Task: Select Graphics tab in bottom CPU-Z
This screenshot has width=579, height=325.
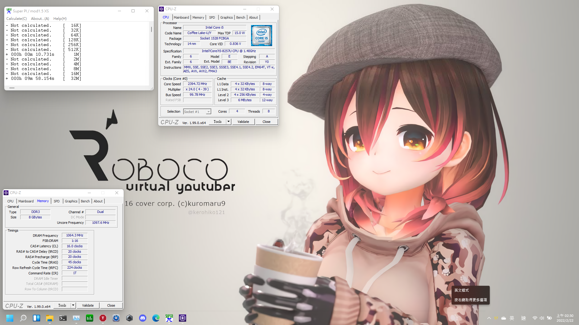Action: pyautogui.click(x=71, y=201)
